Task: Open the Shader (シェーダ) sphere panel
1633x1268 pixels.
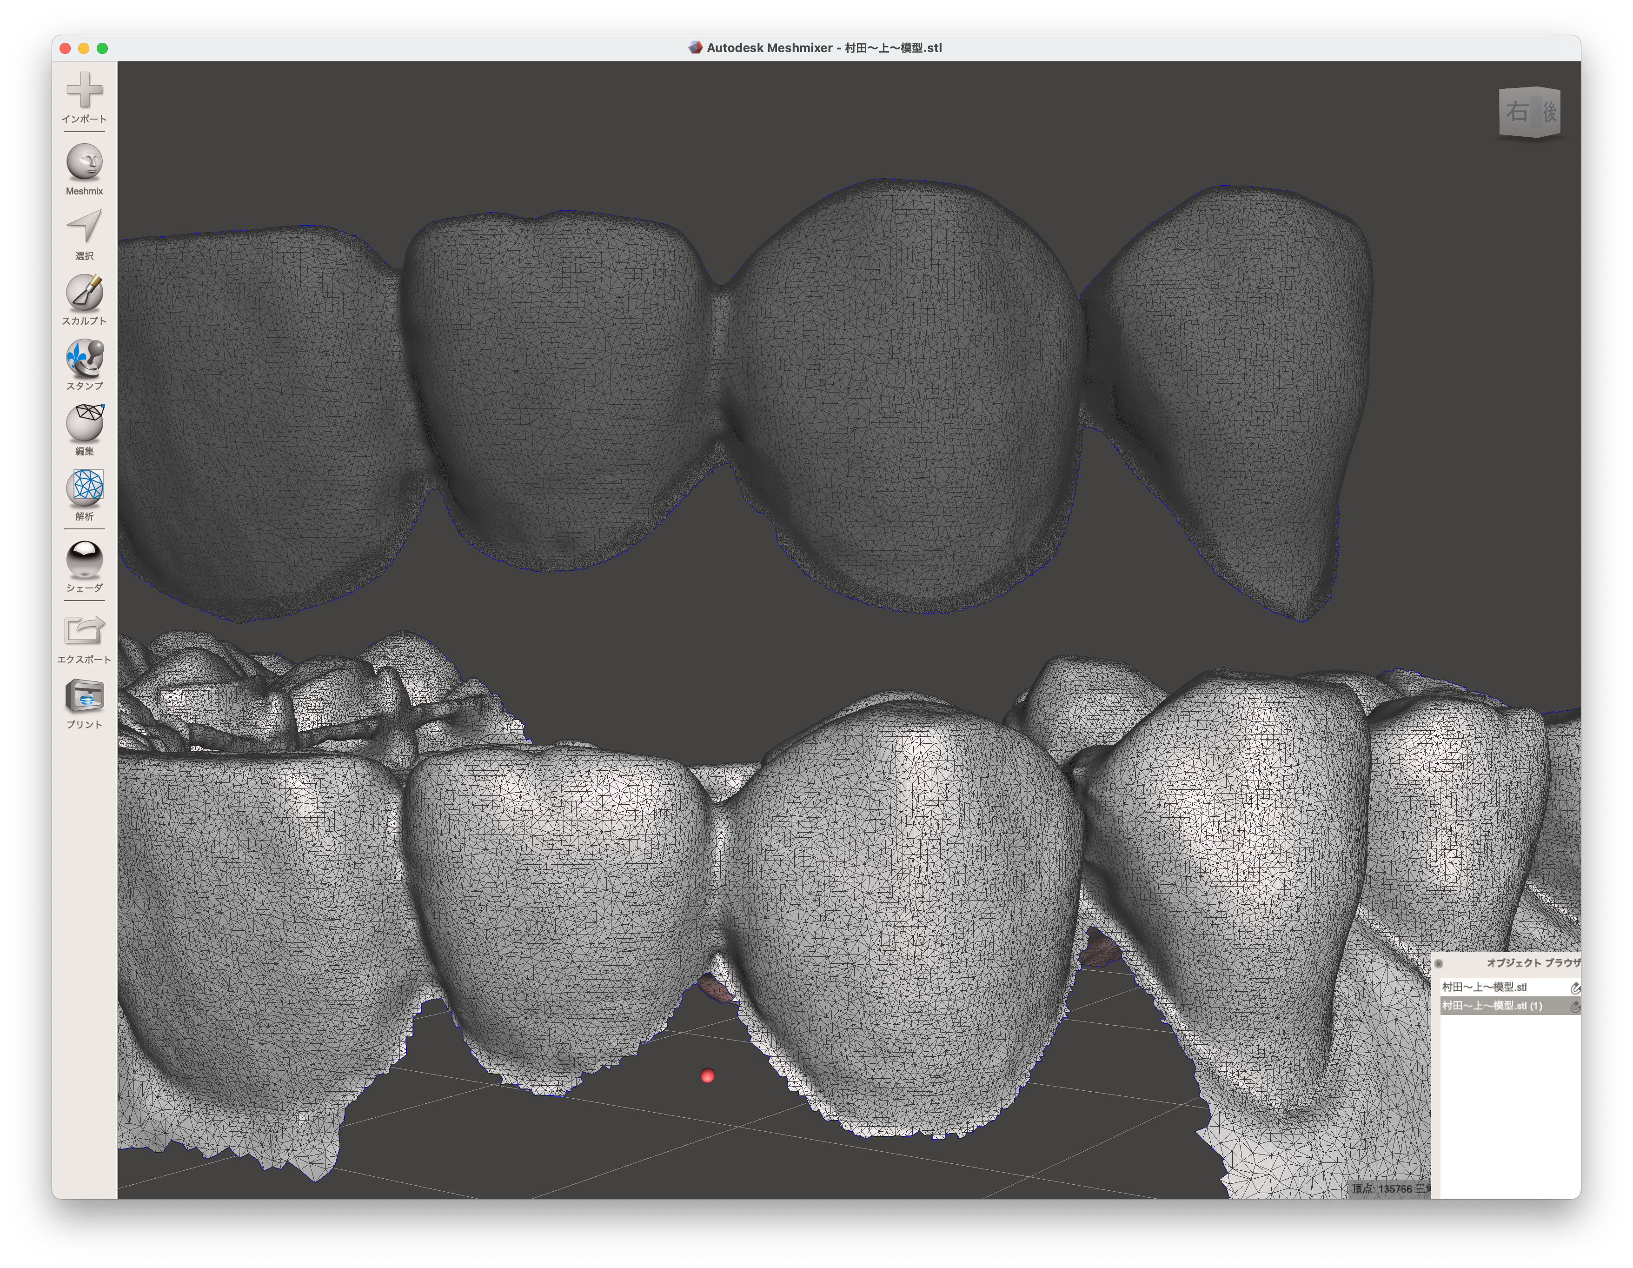Action: coord(85,559)
